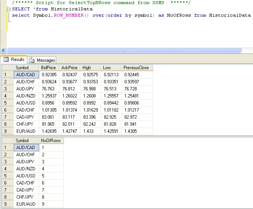
Task: Select the NoOfRows column header
Action: coord(51,141)
